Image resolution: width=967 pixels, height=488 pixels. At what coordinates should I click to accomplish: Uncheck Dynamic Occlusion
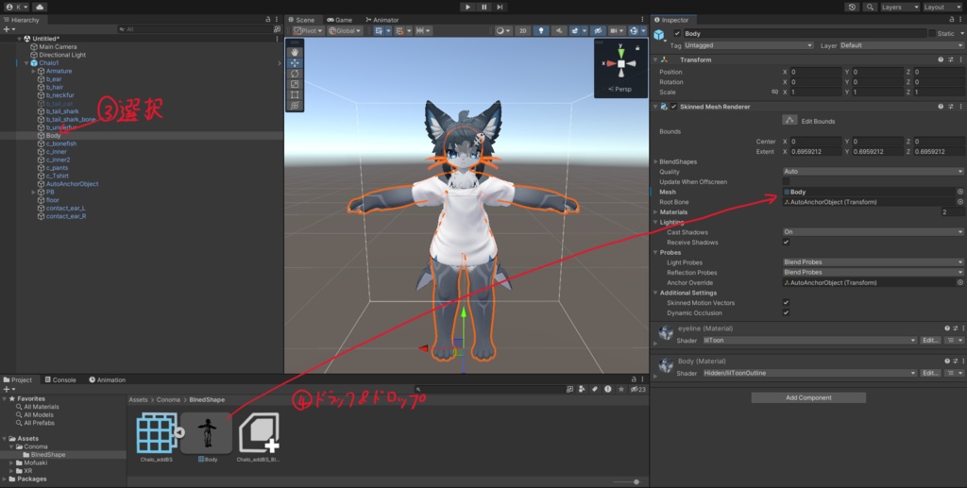coord(786,312)
